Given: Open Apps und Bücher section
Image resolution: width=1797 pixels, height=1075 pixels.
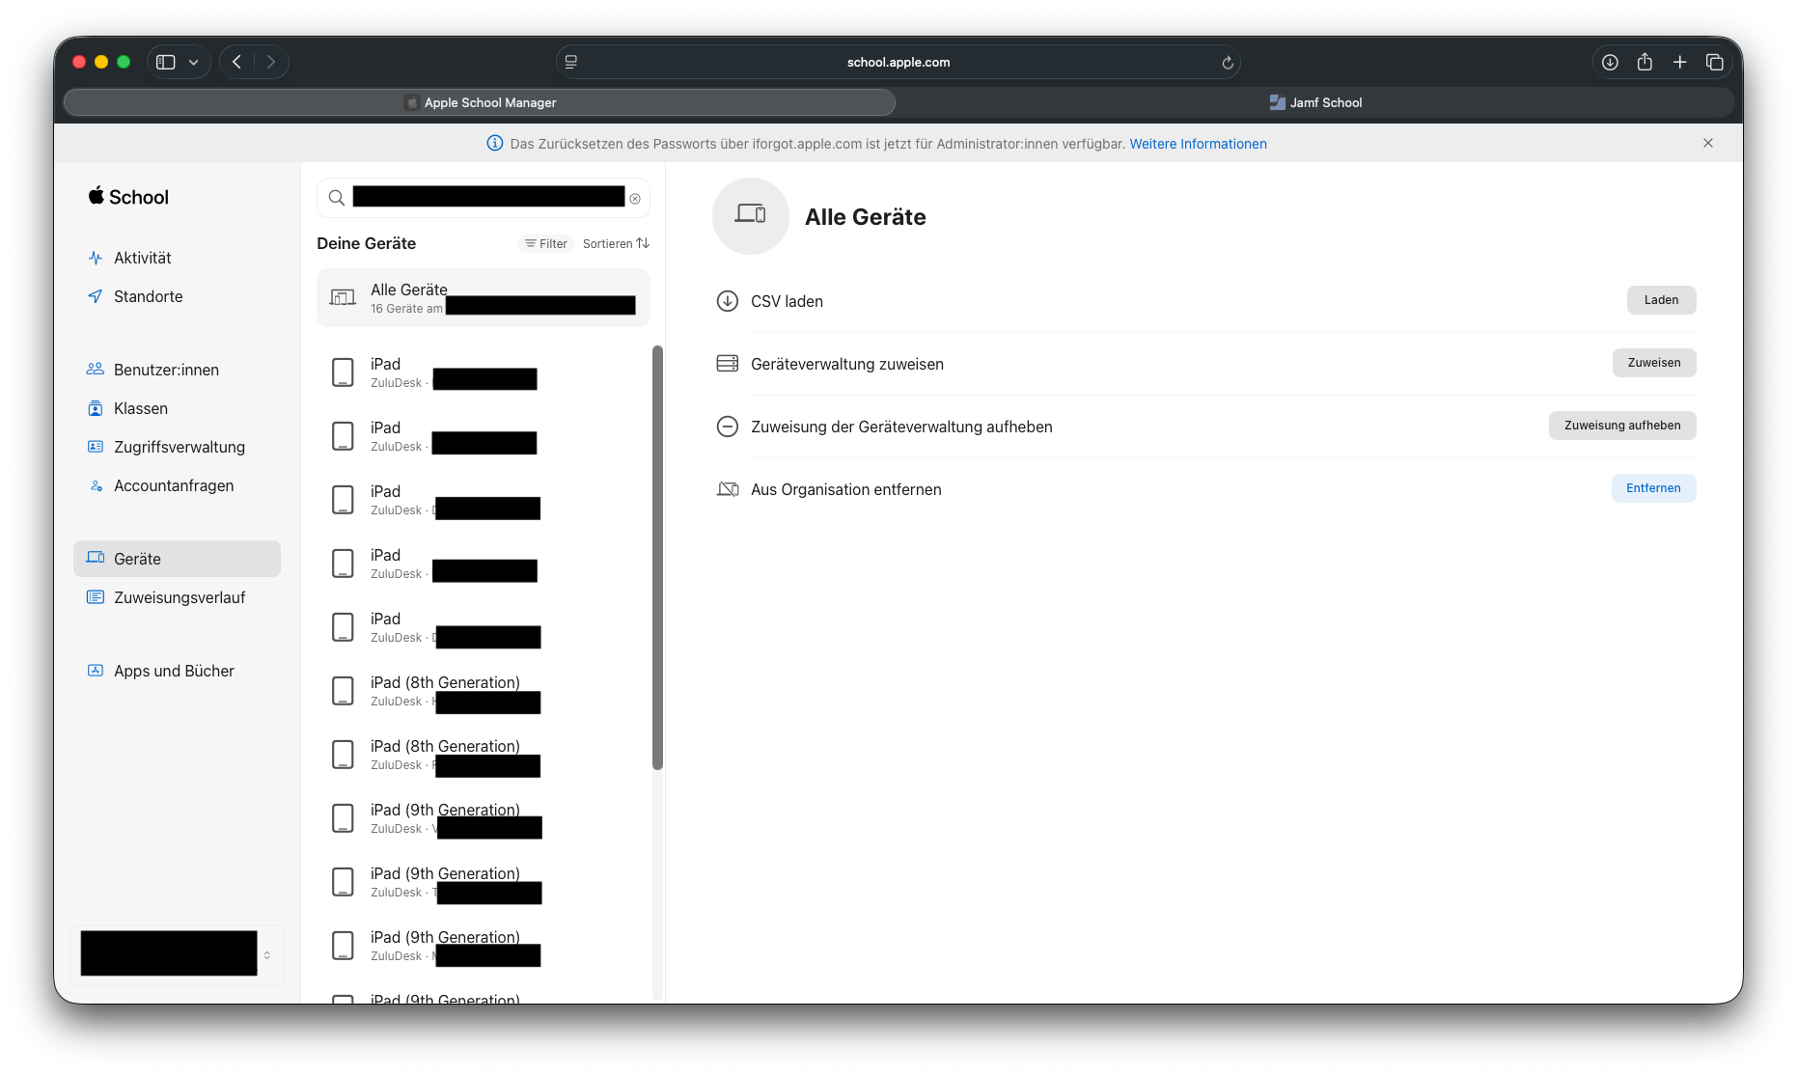Looking at the screenshot, I should coord(174,671).
